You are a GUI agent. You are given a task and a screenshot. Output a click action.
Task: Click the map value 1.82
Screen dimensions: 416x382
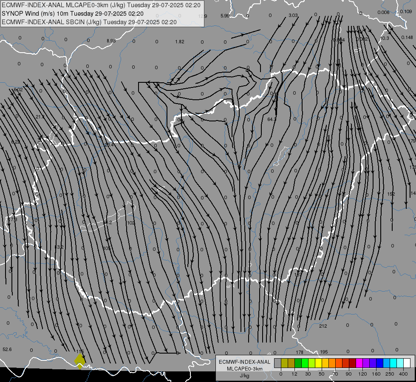click(x=180, y=42)
